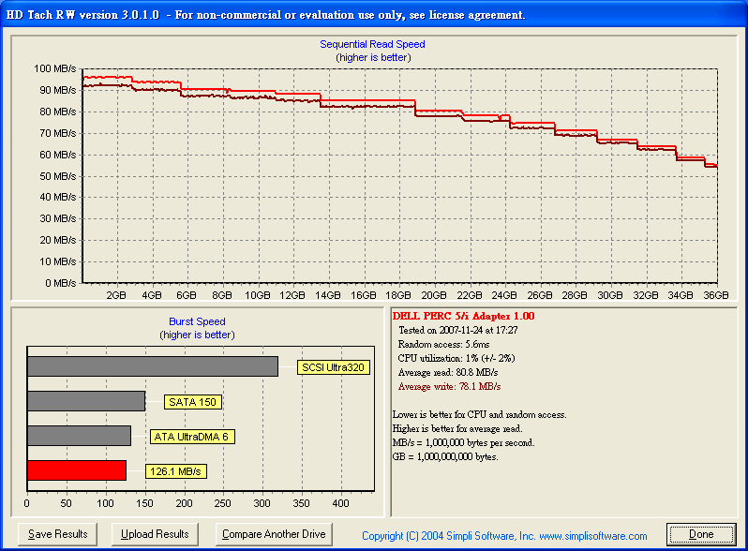Select the Tested on 2007-11-24 line
The height and width of the screenshot is (551, 748).
[458, 330]
